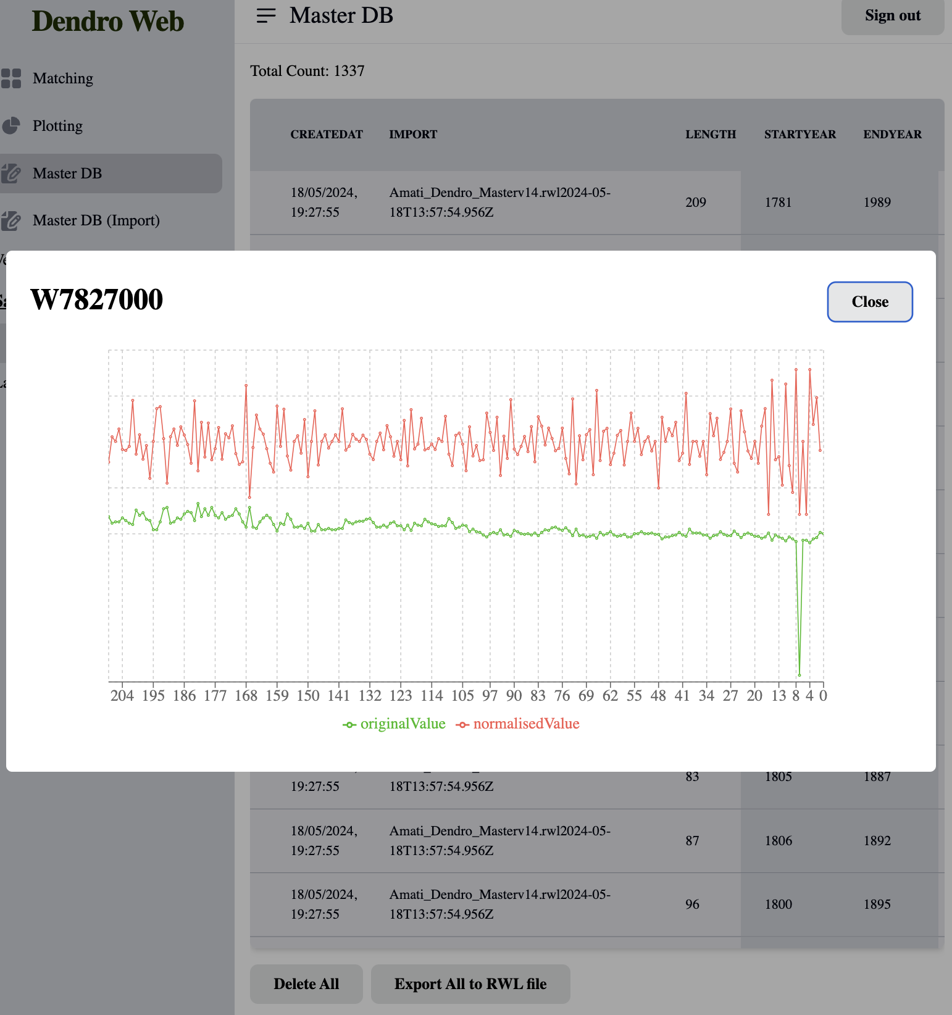
Task: Close the W7827000 chart dialog
Action: (x=870, y=302)
